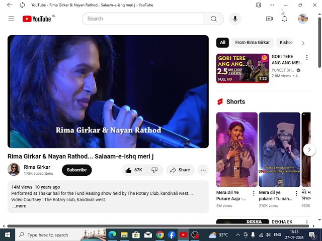The image size is (322, 241).
Task: Open the weather widget showing 33°C
Action: [218, 235]
